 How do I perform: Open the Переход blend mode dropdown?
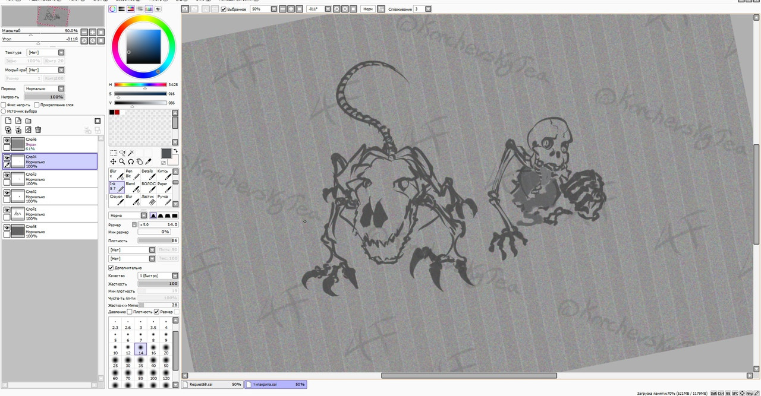pos(44,88)
